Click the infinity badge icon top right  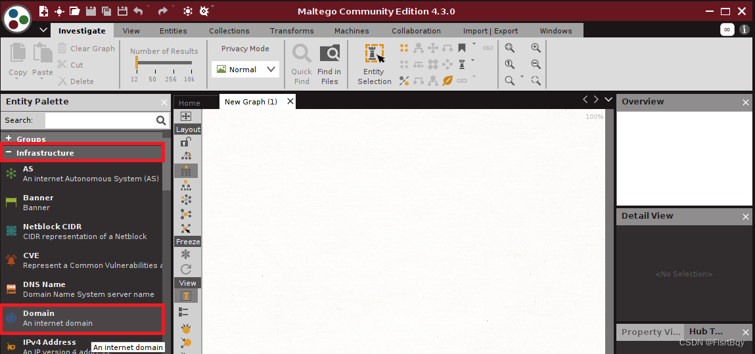pyautogui.click(x=727, y=30)
